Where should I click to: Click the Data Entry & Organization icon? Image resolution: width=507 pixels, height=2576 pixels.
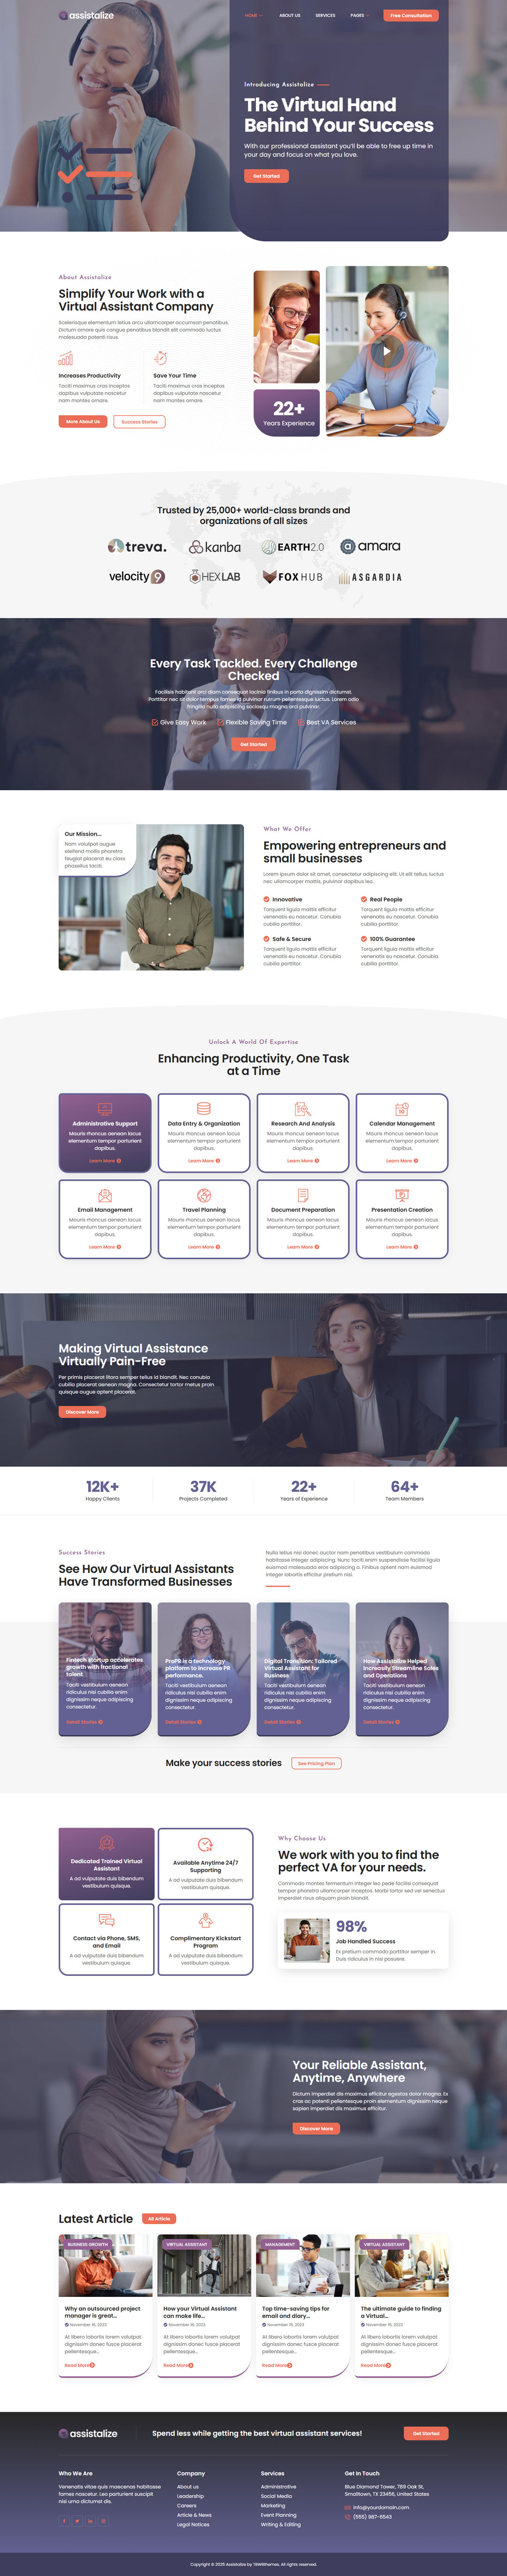coord(204,1108)
